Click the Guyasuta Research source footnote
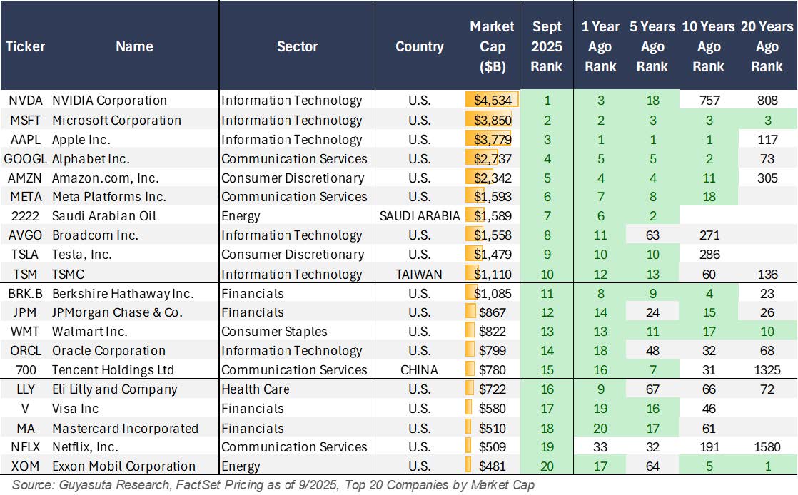Screen dimensions: 798x495 click(273, 485)
